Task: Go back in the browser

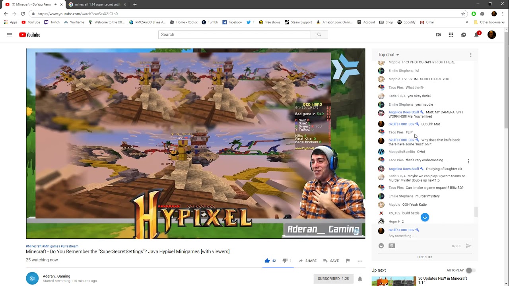Action: (x=6, y=14)
